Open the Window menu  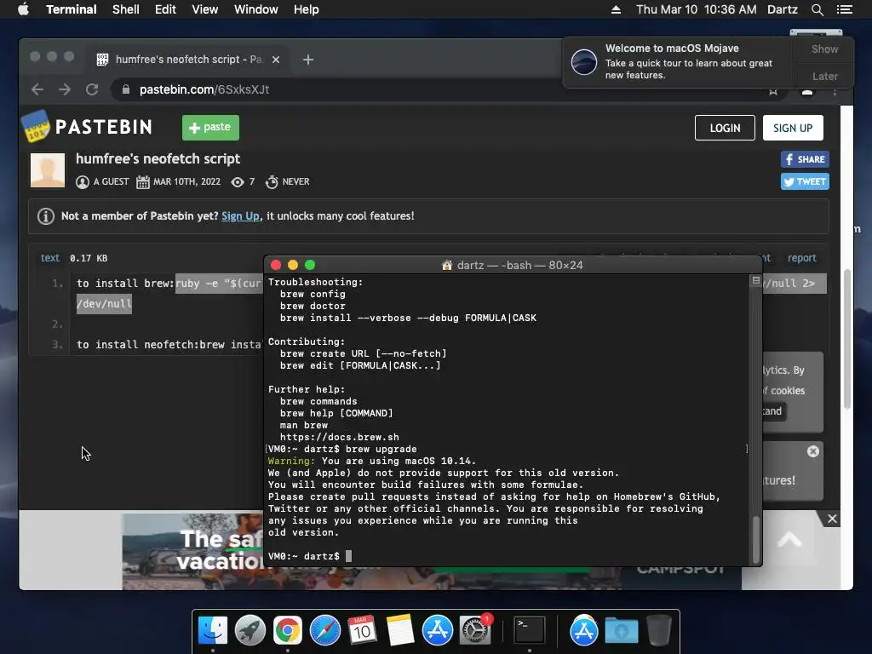coord(255,9)
